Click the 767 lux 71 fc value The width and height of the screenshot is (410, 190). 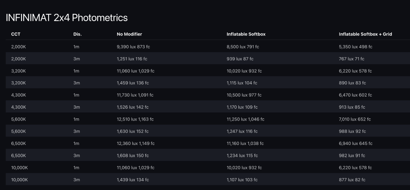point(352,59)
